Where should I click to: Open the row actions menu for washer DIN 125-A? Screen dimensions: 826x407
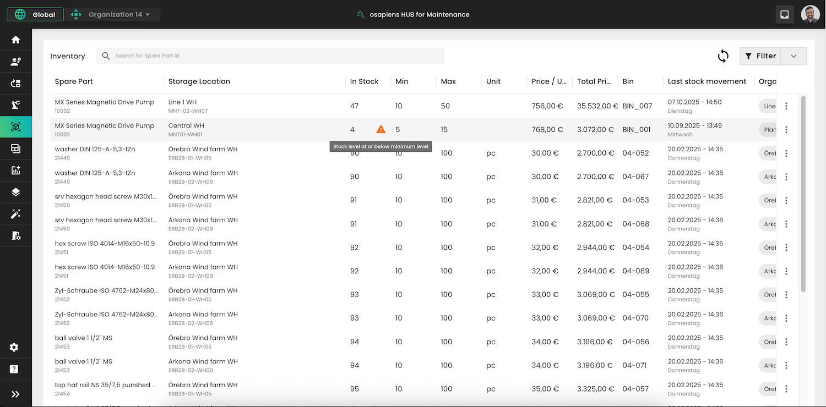point(786,153)
